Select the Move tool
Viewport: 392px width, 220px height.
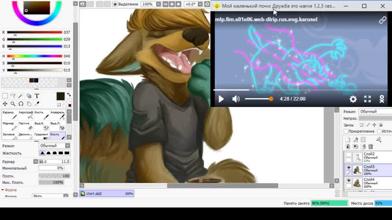[x=5, y=104]
